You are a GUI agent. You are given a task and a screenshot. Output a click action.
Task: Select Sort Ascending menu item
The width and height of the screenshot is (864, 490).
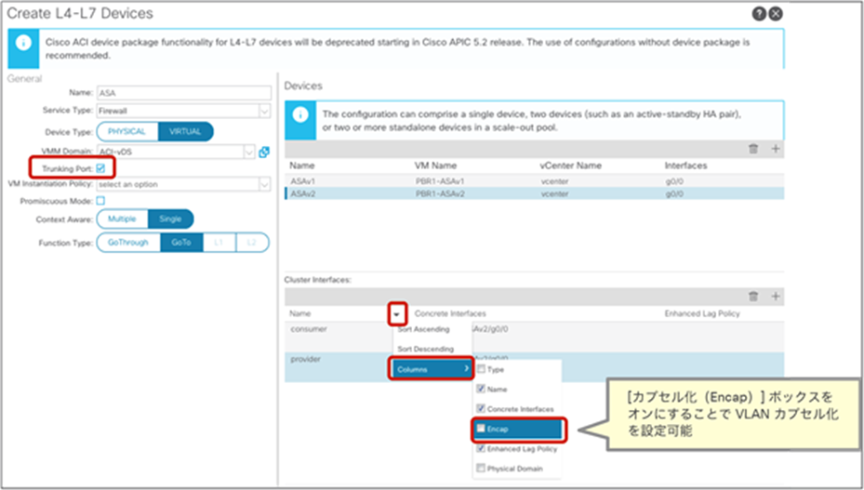(x=424, y=329)
